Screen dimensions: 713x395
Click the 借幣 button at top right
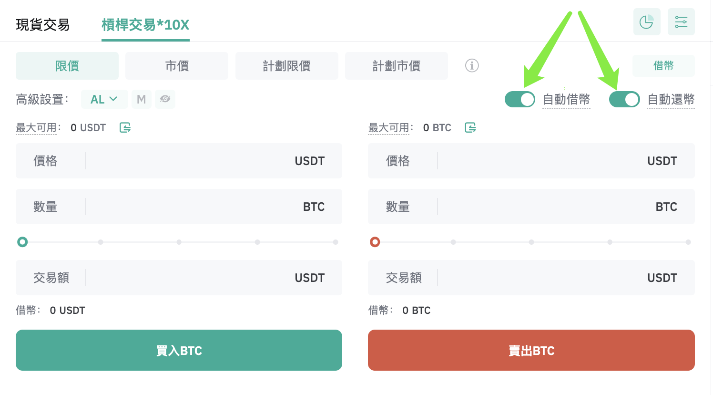coord(663,66)
